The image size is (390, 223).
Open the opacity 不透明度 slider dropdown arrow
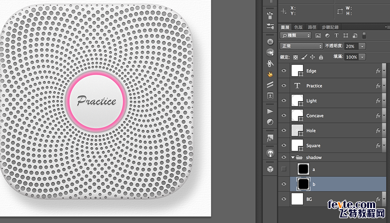(362, 46)
